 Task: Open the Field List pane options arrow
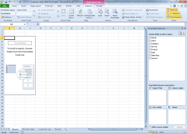182,28
